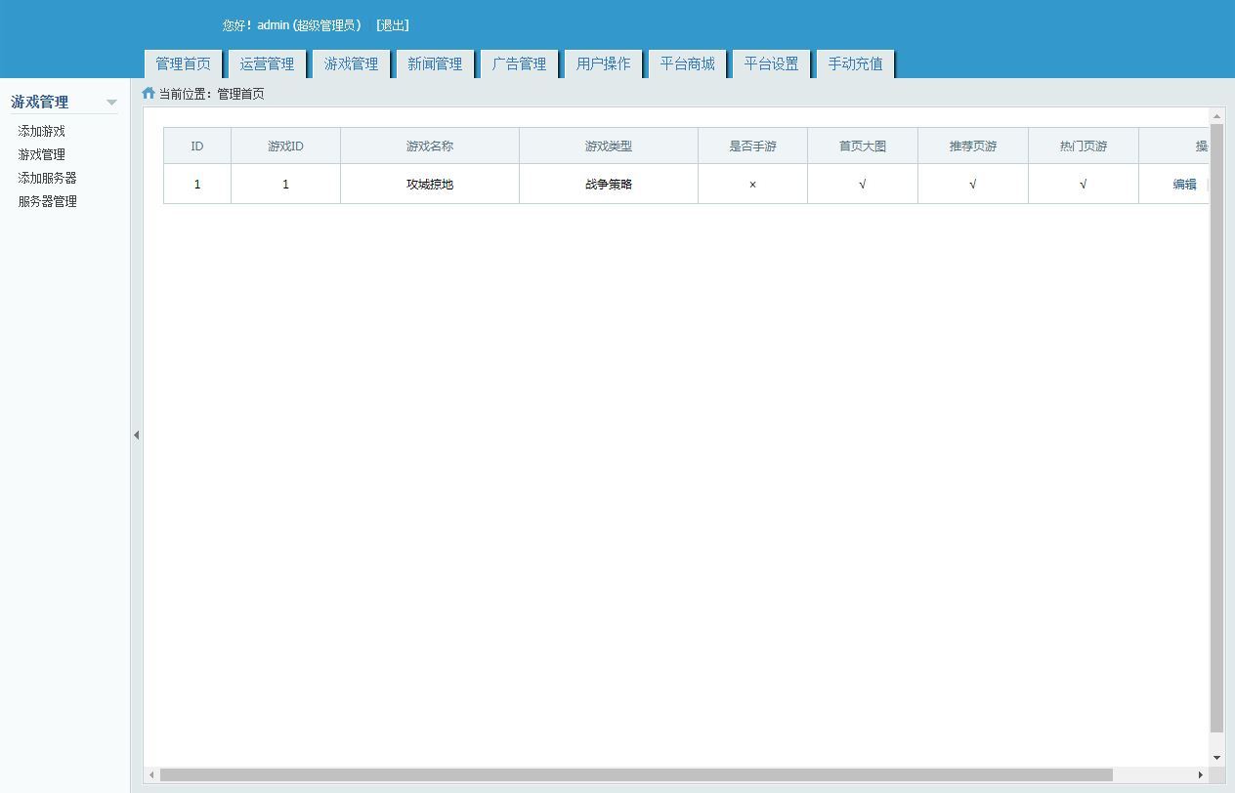This screenshot has width=1235, height=793.
Task: Open the 管理首页 tab
Action: [x=183, y=64]
